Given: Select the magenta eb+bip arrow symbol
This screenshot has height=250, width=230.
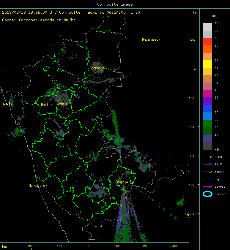Looking at the screenshot, I should 207,186.
